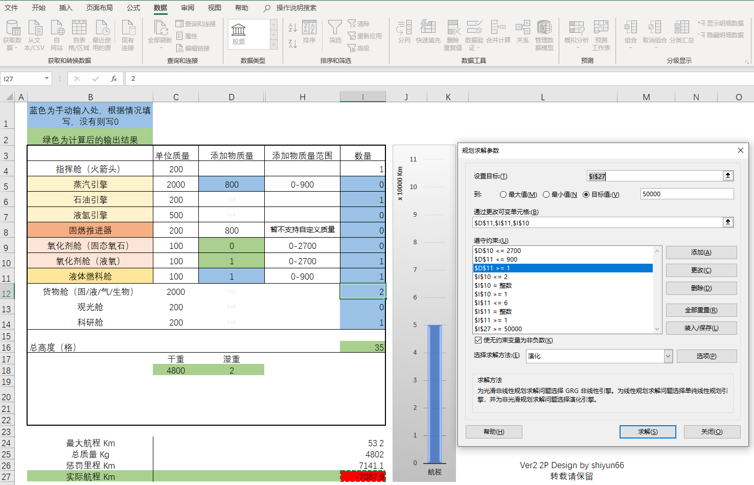
Task: Sort ascending with the A-to-Z icon
Action: click(x=293, y=28)
